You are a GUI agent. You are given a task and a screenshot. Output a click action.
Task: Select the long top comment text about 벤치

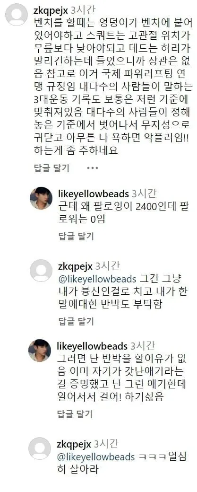tap(111, 85)
